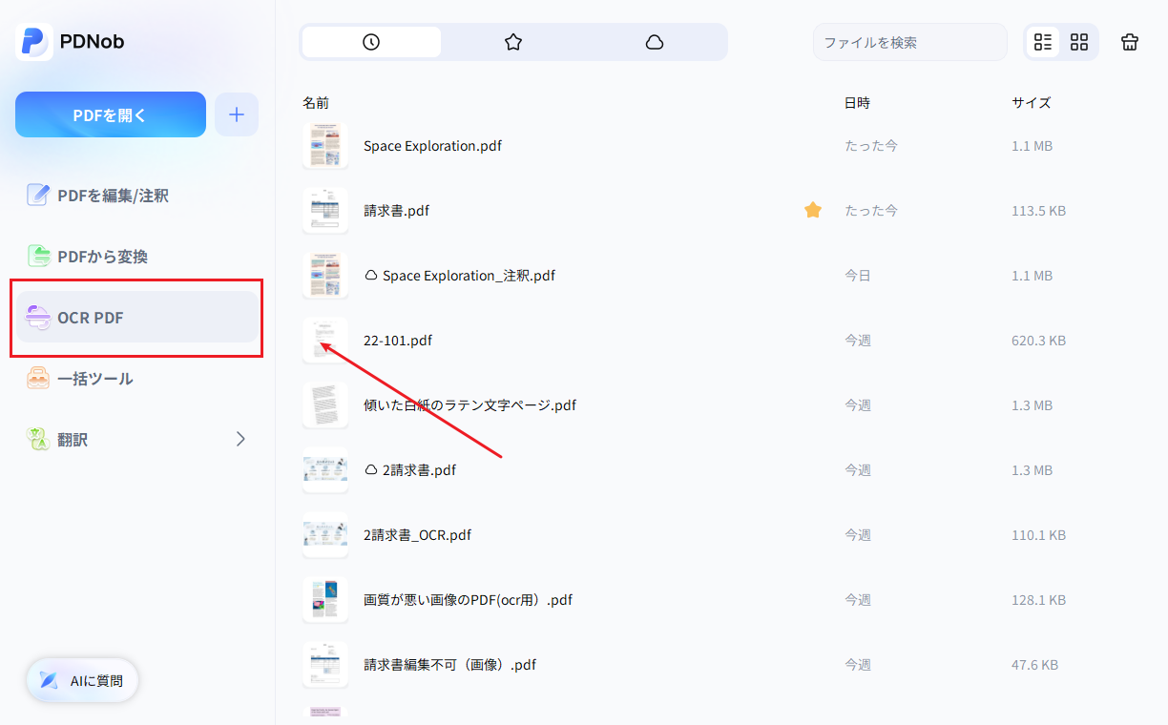
Task: Click the AIに質問 sparkle icon
Action: click(x=48, y=681)
